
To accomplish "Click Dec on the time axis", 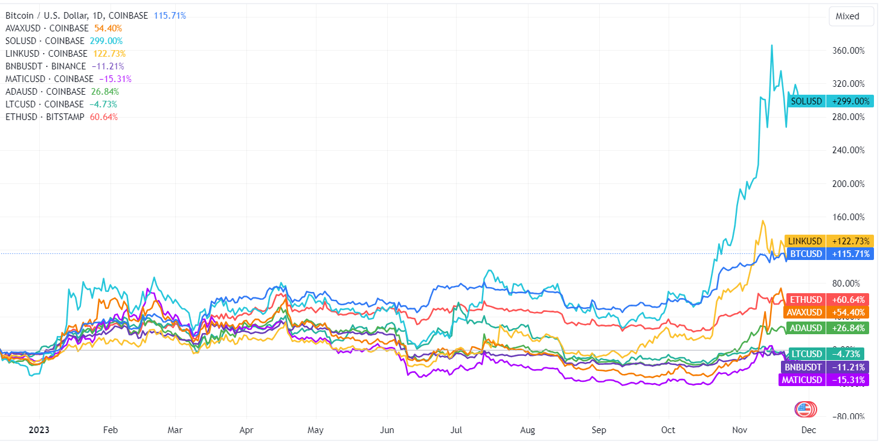I will click(x=808, y=430).
